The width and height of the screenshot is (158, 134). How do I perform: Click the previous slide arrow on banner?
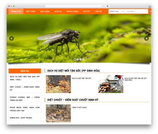pyautogui.click(x=11, y=38)
